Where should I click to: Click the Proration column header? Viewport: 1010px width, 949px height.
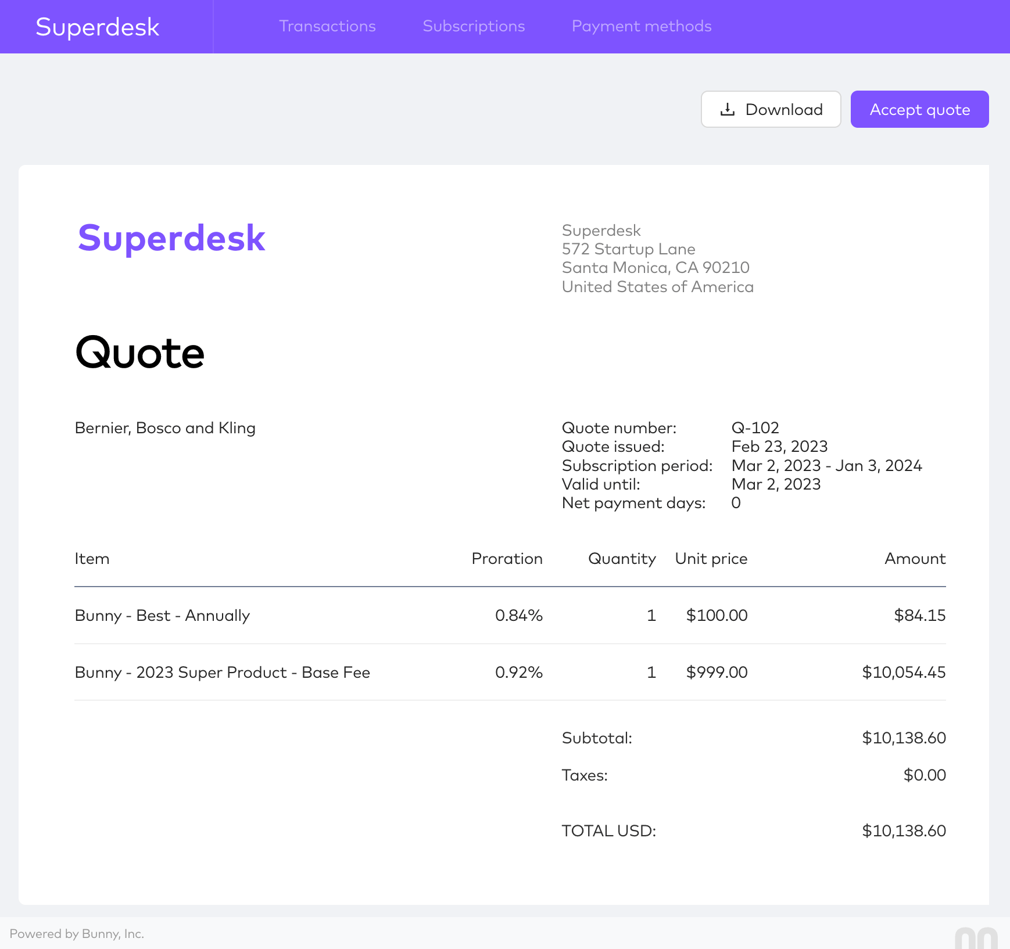(507, 558)
